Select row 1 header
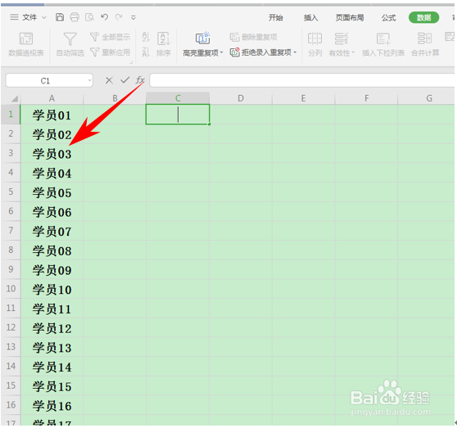Image resolution: width=457 pixels, height=428 pixels. [11, 115]
